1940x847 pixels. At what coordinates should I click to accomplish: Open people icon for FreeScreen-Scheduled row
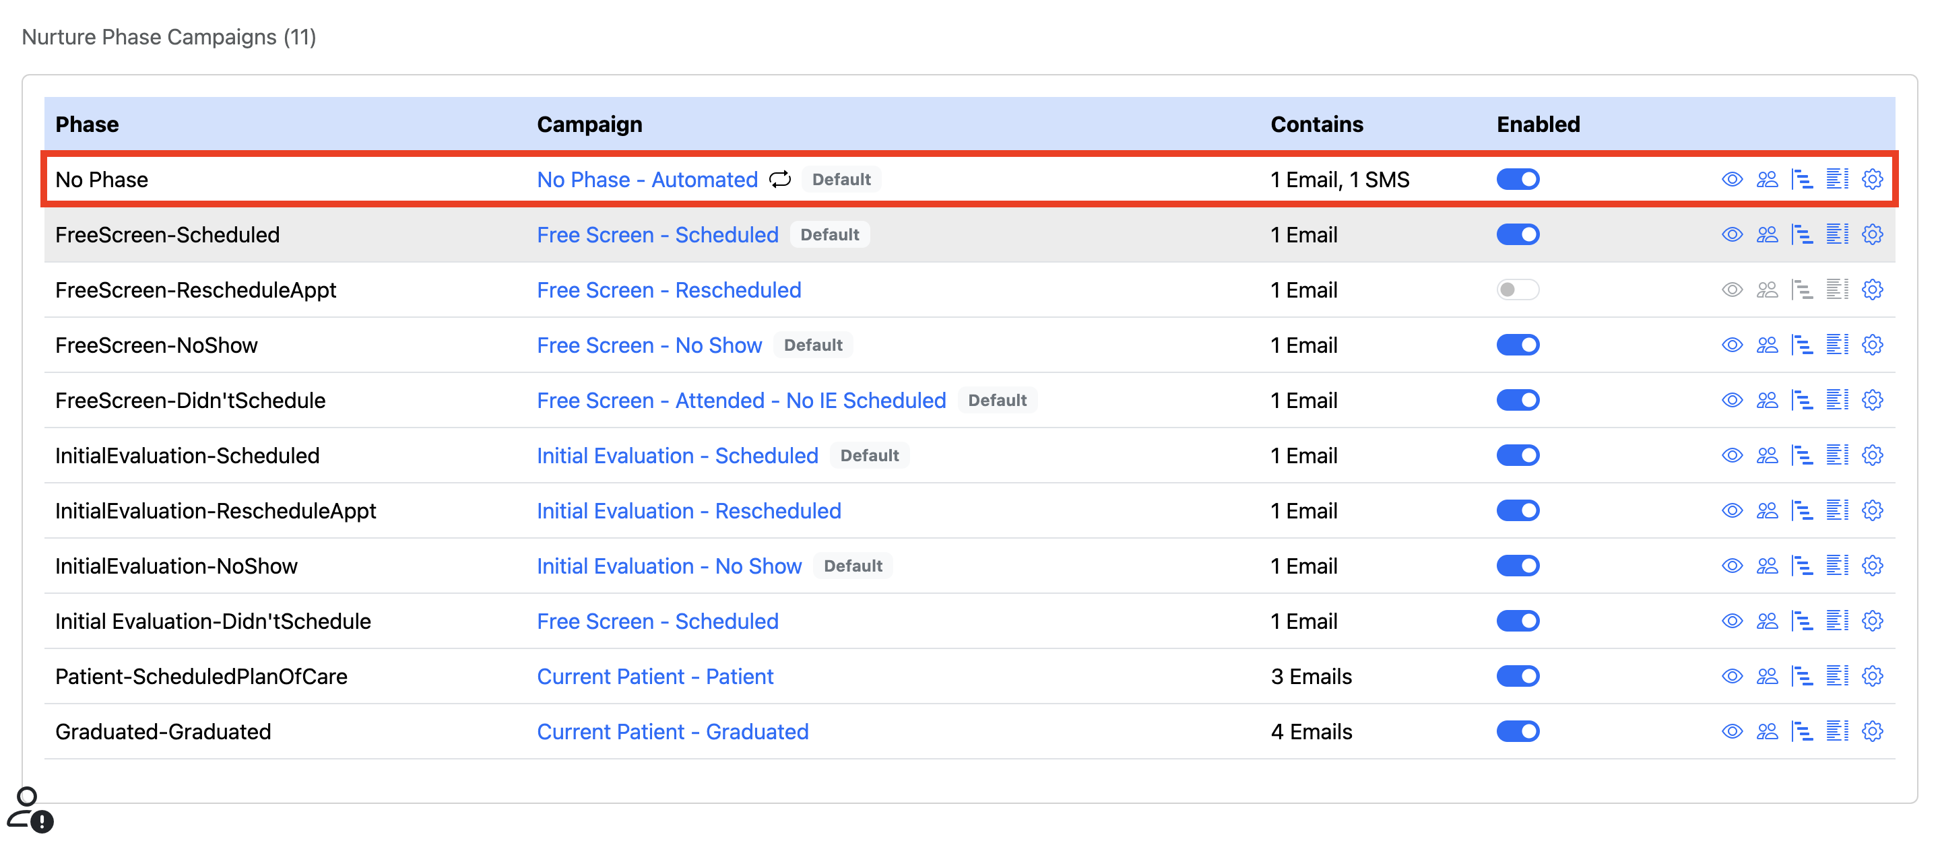click(x=1767, y=234)
